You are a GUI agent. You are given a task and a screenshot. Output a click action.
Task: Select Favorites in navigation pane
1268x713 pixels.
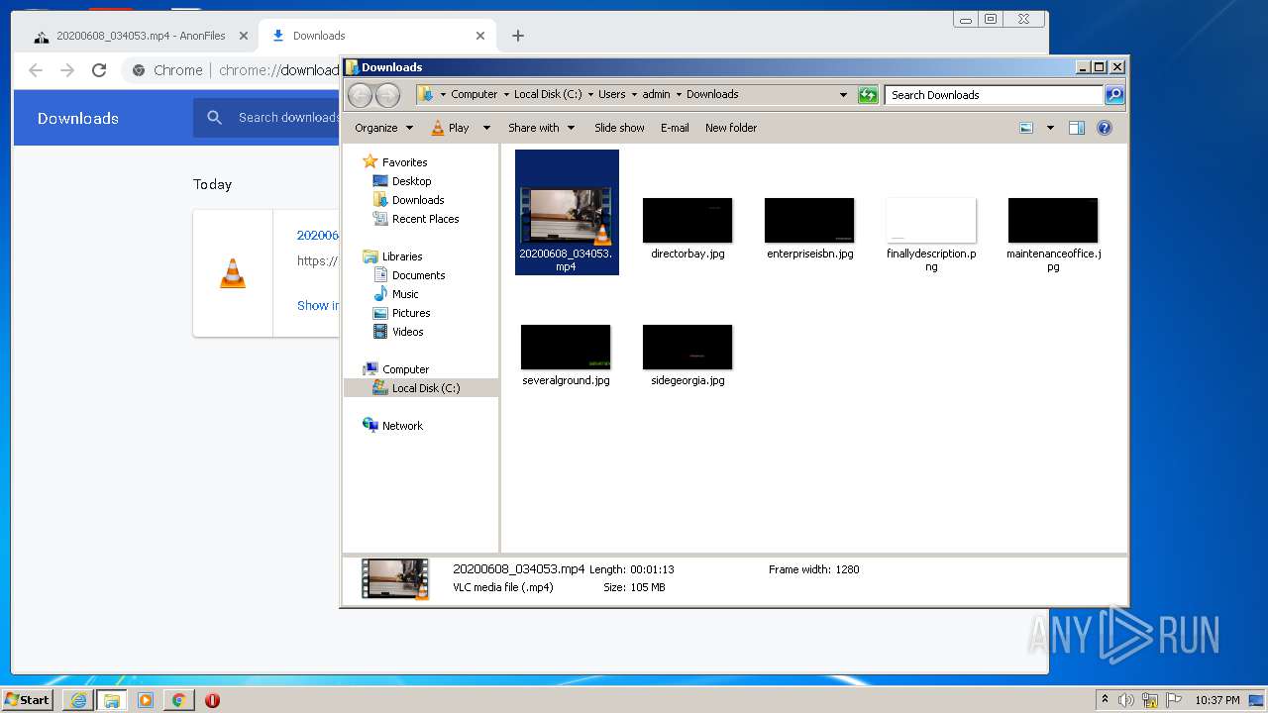[x=404, y=162]
